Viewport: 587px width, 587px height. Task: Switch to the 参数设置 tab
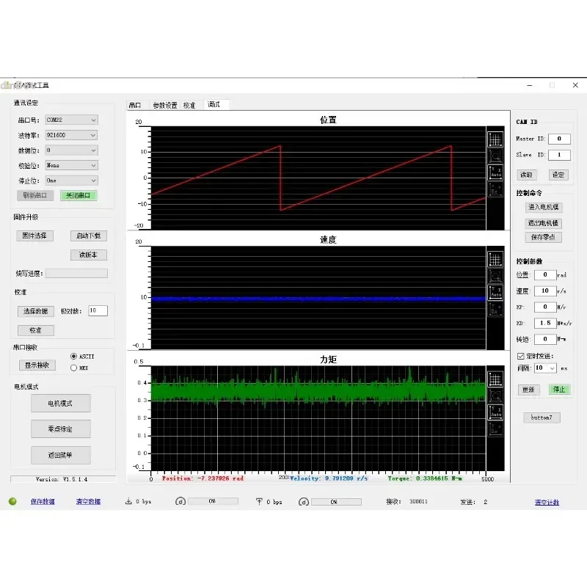pyautogui.click(x=165, y=106)
